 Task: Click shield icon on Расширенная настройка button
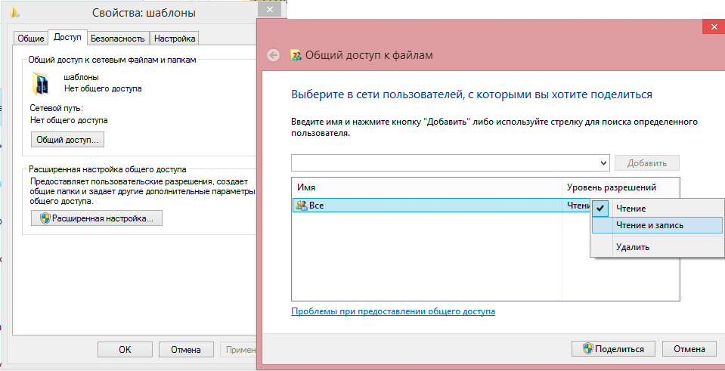click(45, 218)
